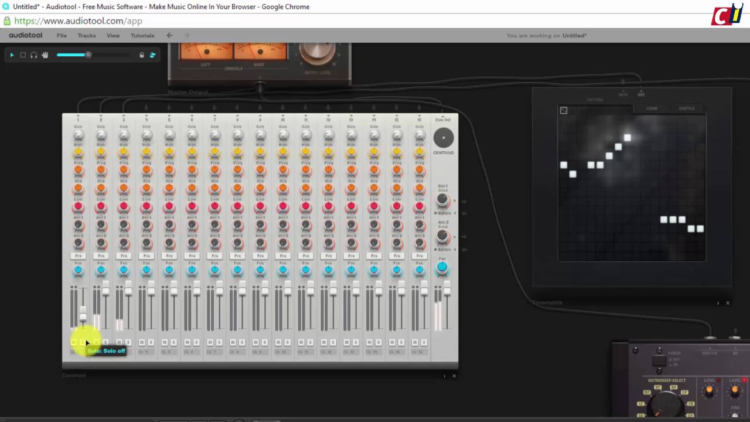Mute channel 16 on the mixer
The height and width of the screenshot is (422, 750).
(415, 342)
